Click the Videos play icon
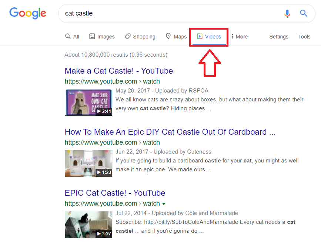The width and height of the screenshot is (321, 242). pyautogui.click(x=200, y=36)
